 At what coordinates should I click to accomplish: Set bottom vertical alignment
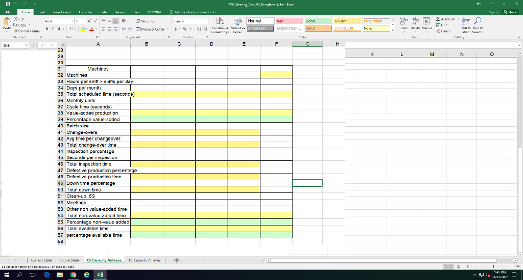pos(115,21)
